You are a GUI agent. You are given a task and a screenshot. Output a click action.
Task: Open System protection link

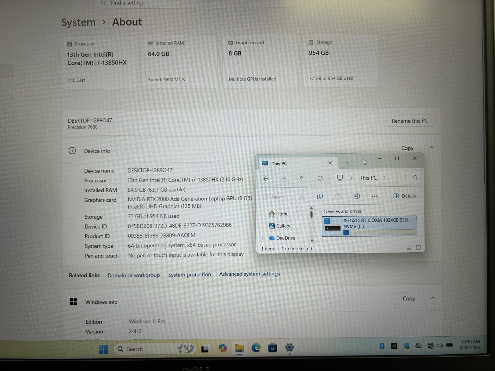coord(189,275)
